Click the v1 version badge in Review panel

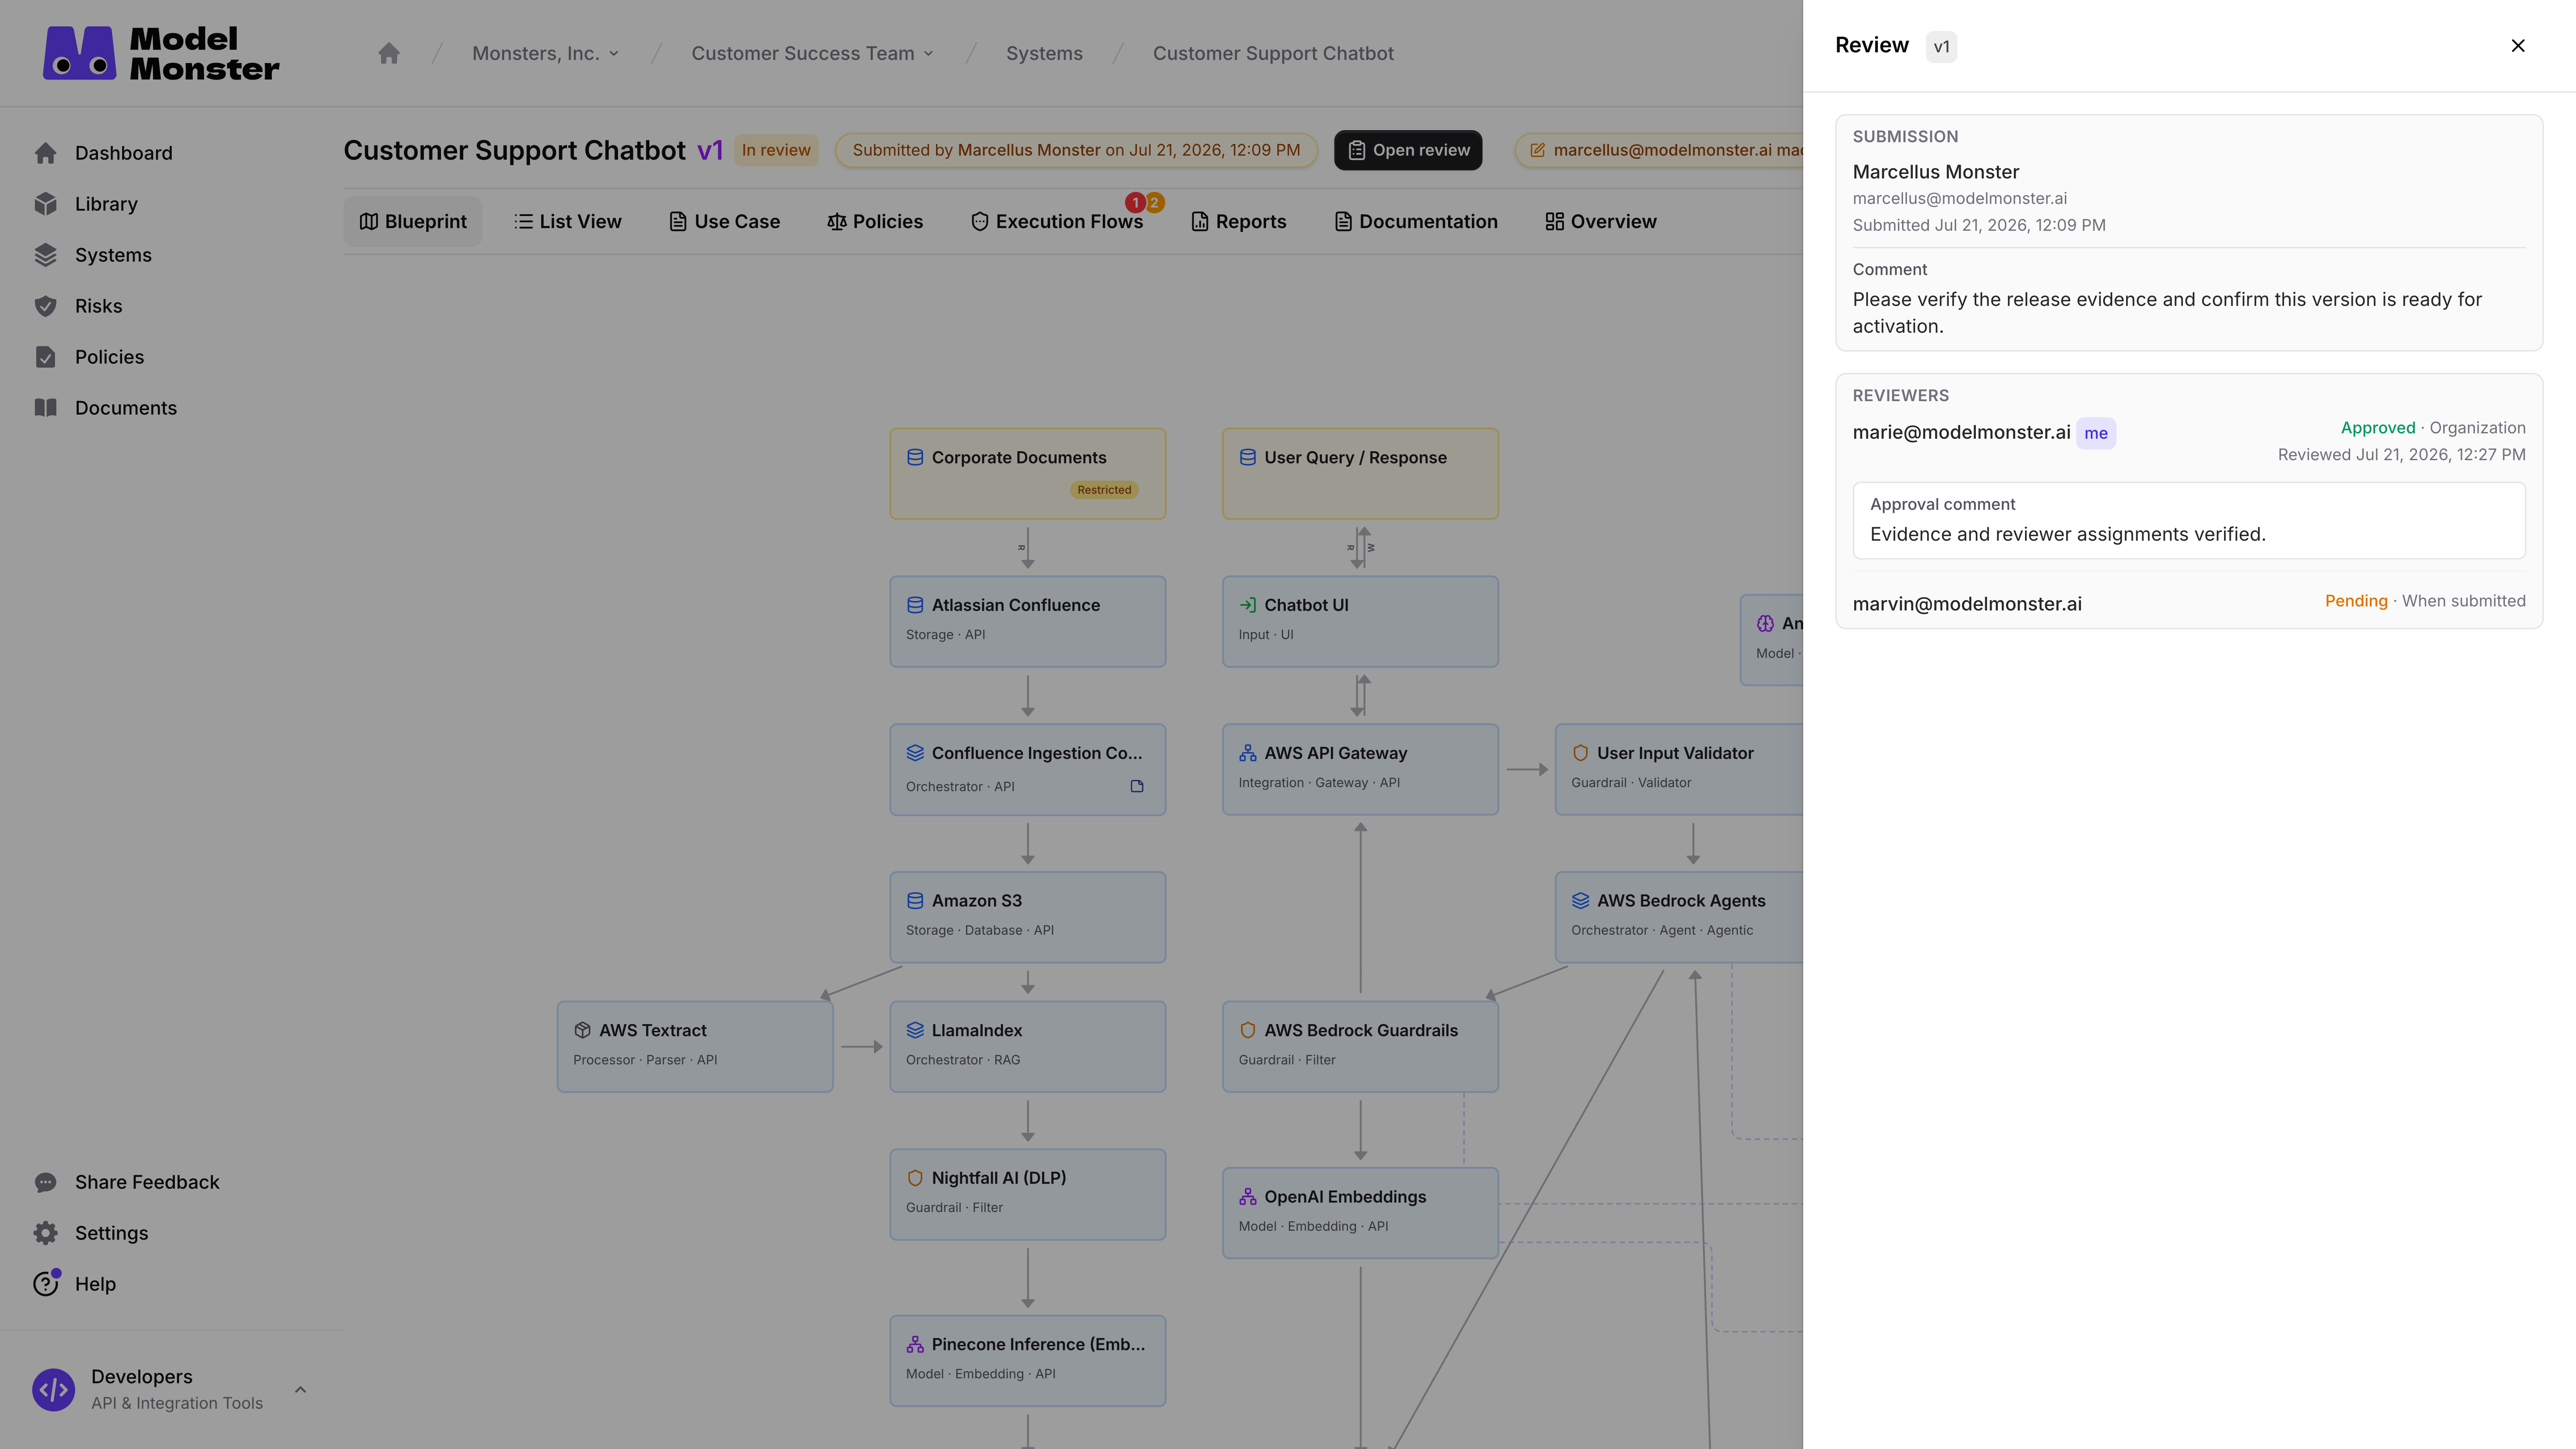(1941, 46)
